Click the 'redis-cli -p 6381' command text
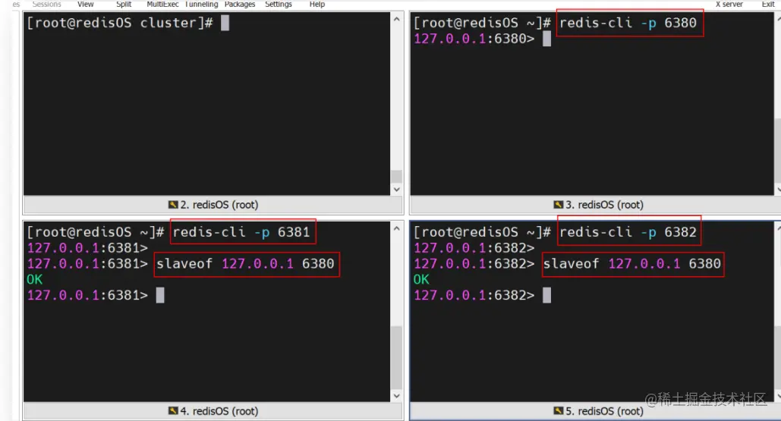Screen dimensions: 781x421 click(241, 232)
